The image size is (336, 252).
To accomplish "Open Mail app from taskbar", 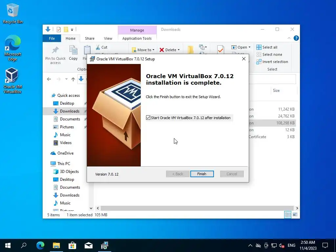I will (x=88, y=245).
